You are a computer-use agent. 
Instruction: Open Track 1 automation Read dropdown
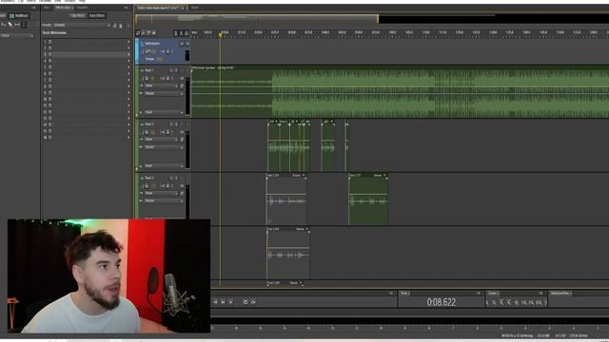[x=163, y=112]
